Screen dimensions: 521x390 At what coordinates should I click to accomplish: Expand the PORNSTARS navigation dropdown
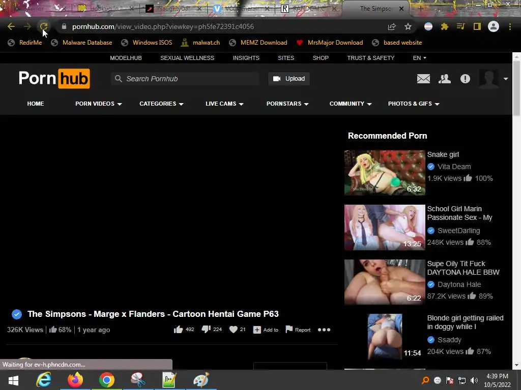[x=287, y=104]
